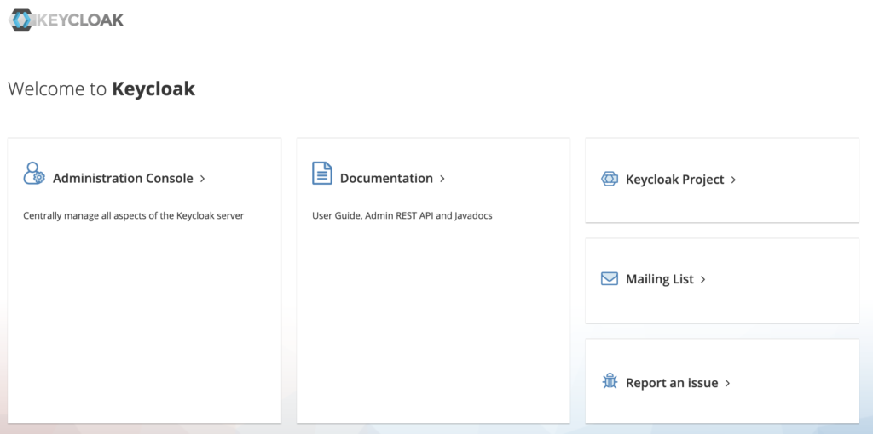Click the text 'User Guide, Admin REST API and Javadocs'
Image resolution: width=873 pixels, height=434 pixels.
[x=402, y=215]
